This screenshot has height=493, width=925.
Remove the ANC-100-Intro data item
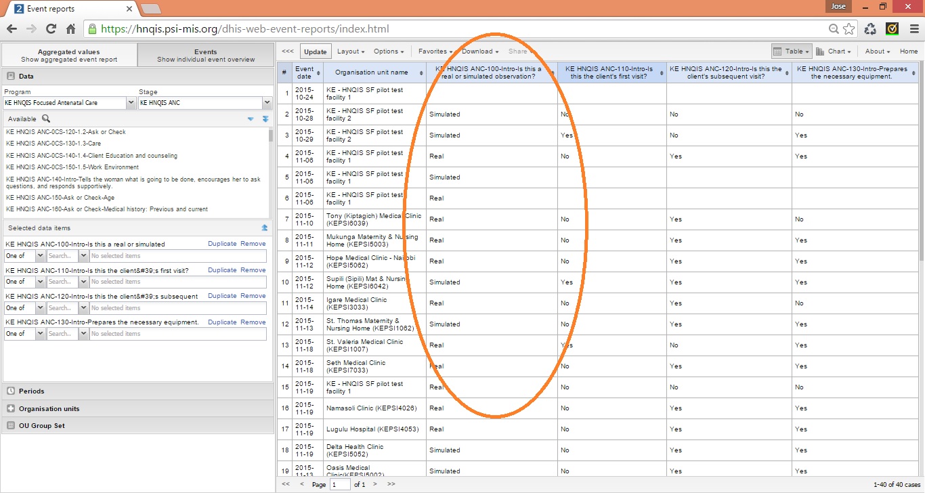(253, 244)
